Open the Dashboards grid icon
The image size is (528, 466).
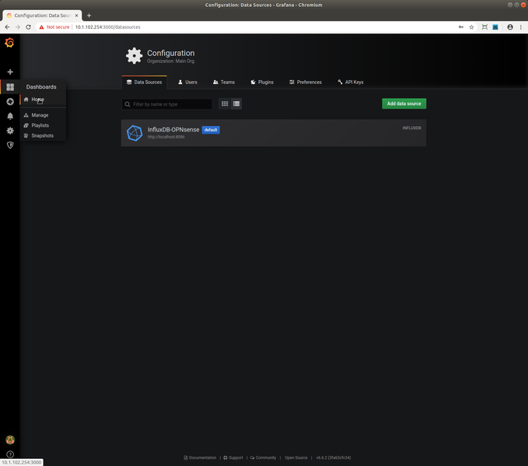tap(10, 87)
